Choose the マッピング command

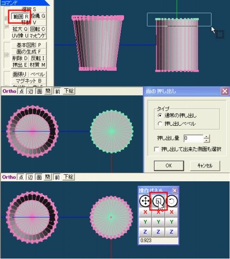(37, 36)
